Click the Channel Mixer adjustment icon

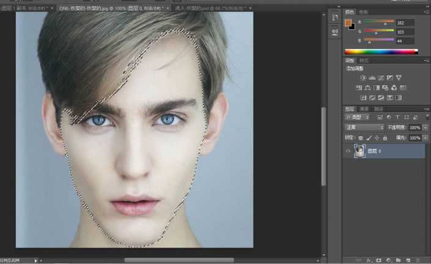click(x=393, y=88)
